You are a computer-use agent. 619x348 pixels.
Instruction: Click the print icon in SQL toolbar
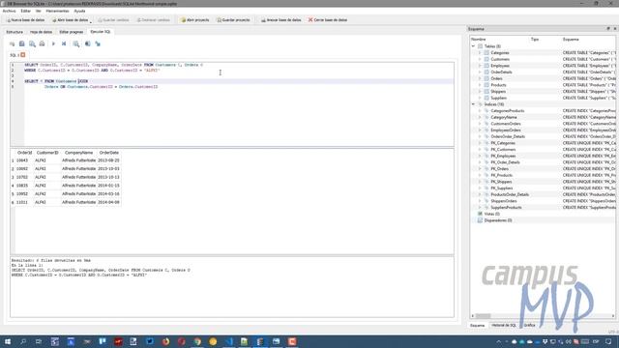(42, 43)
